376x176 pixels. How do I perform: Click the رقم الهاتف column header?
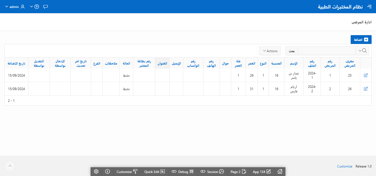(212, 63)
